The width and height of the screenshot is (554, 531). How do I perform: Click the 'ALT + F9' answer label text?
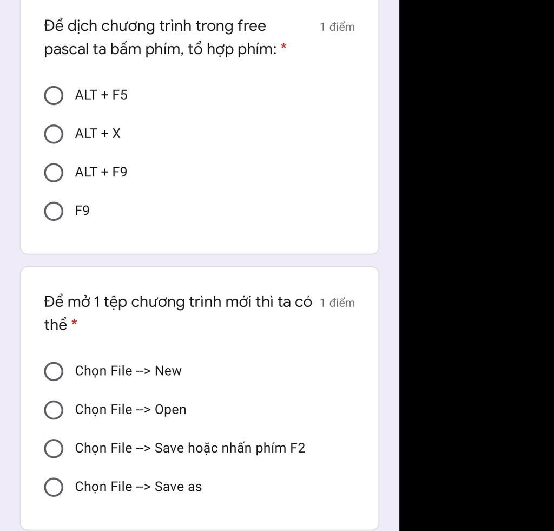[x=101, y=172]
